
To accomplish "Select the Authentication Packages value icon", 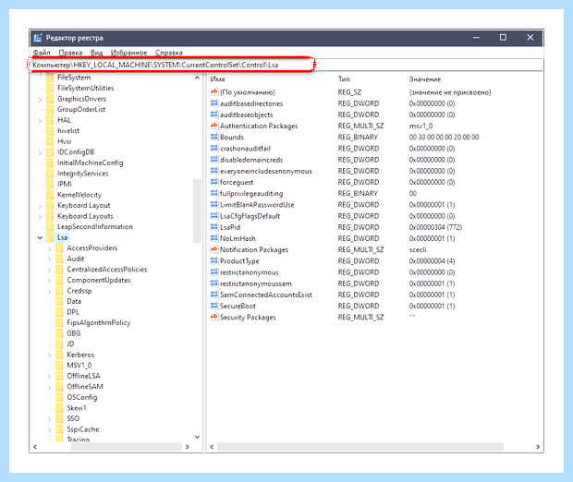I will 214,126.
